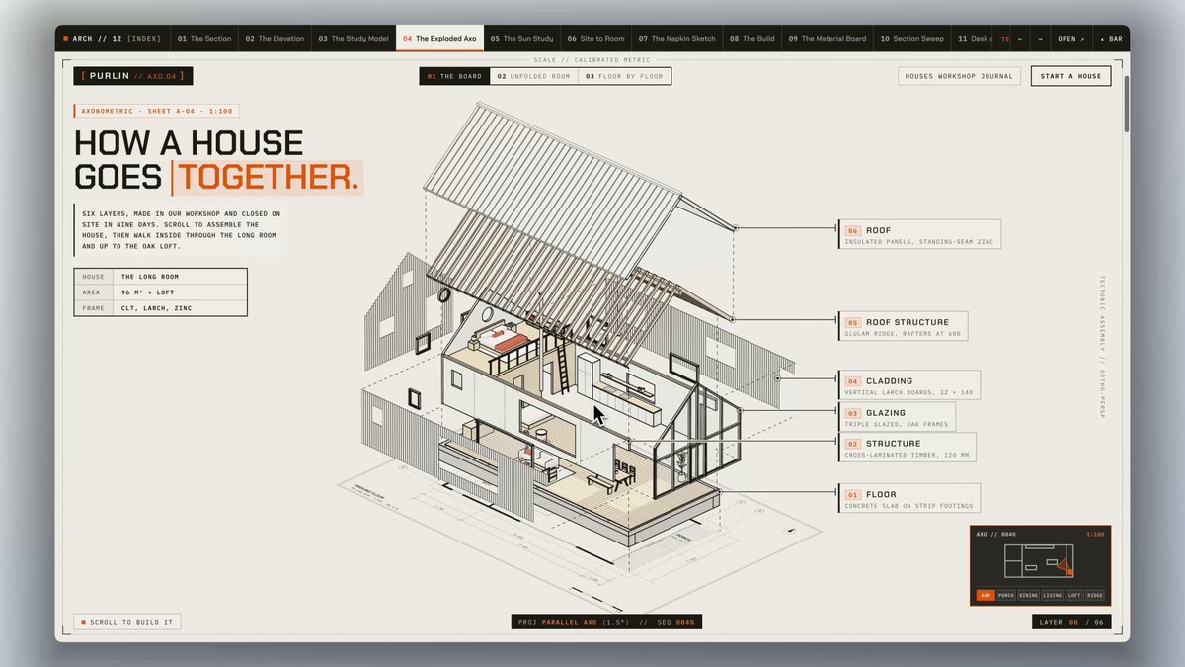
Task: Select the RIDGE view in the mini panel
Action: click(x=1095, y=596)
